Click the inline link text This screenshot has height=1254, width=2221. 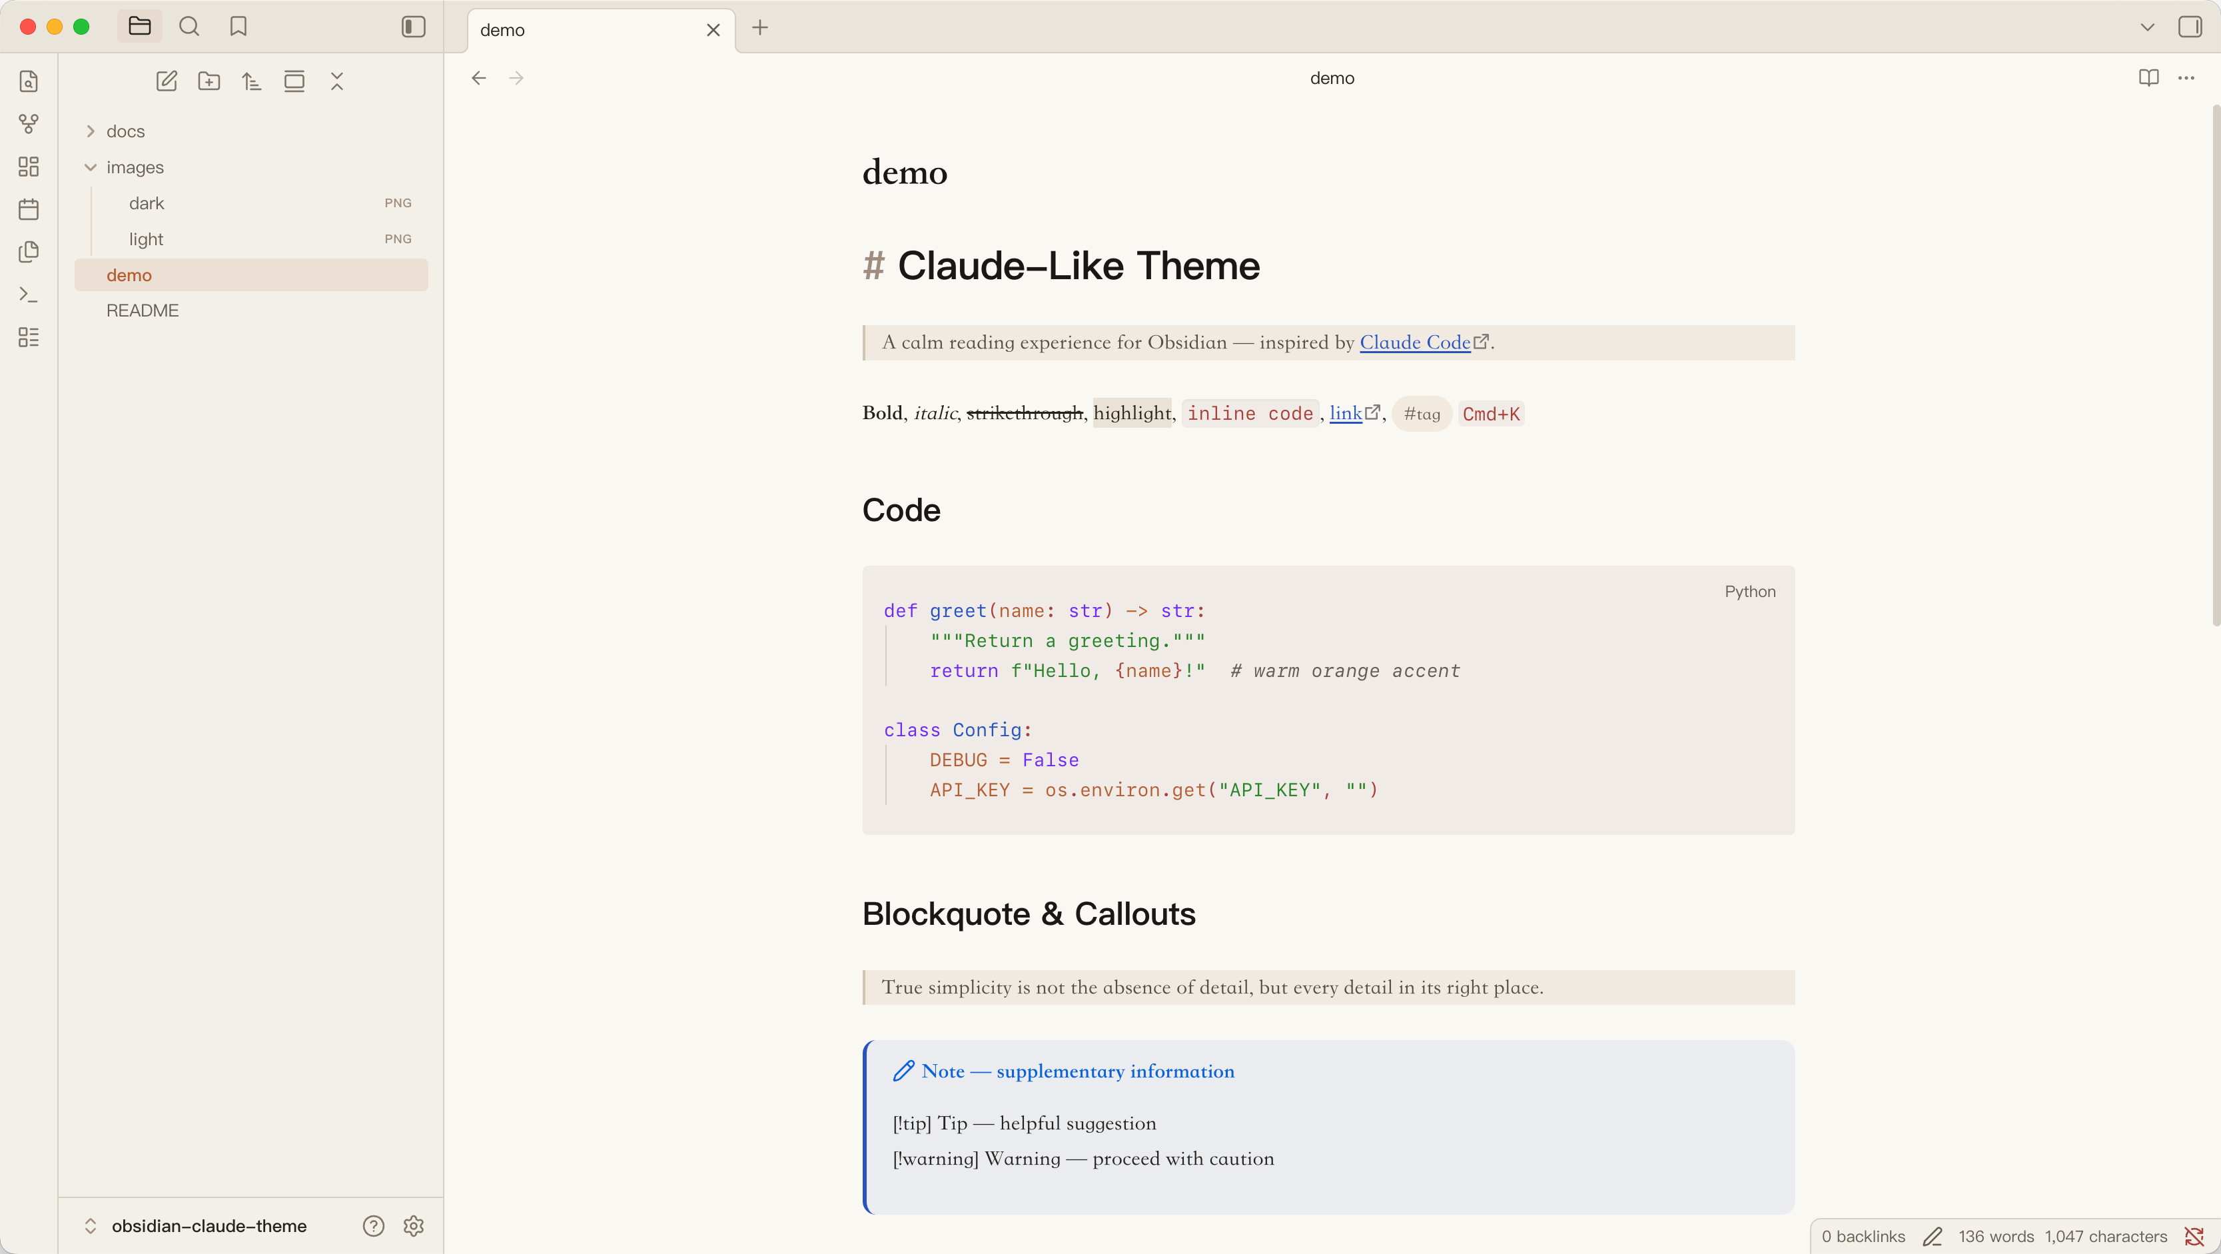click(x=1345, y=413)
